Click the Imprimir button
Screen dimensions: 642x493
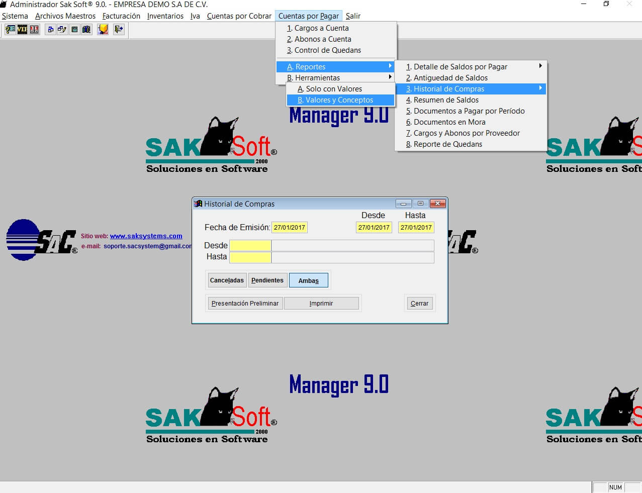(321, 304)
